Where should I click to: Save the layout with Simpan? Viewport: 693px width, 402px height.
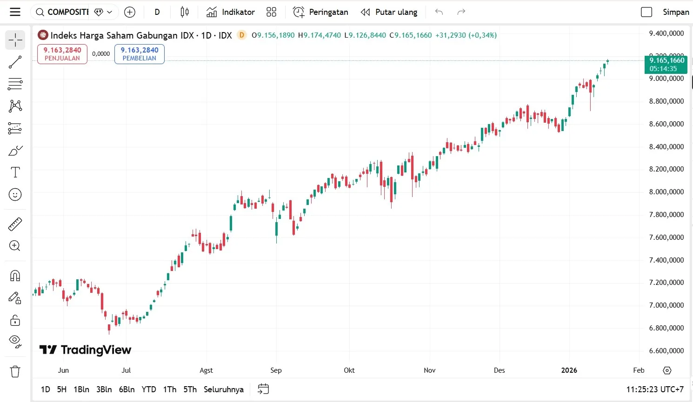pos(675,12)
